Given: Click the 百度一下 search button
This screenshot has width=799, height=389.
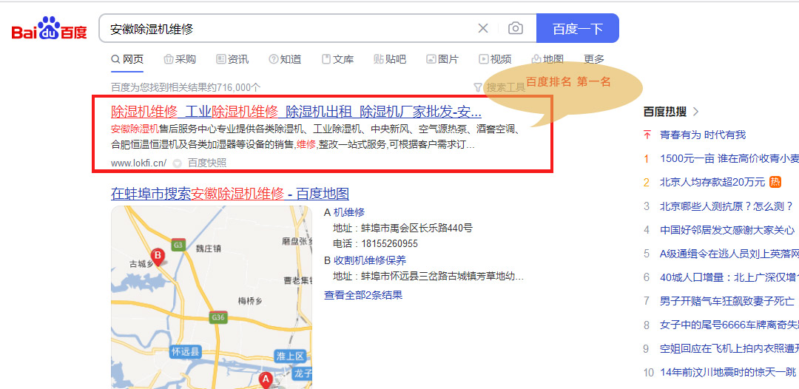Looking at the screenshot, I should [x=577, y=29].
